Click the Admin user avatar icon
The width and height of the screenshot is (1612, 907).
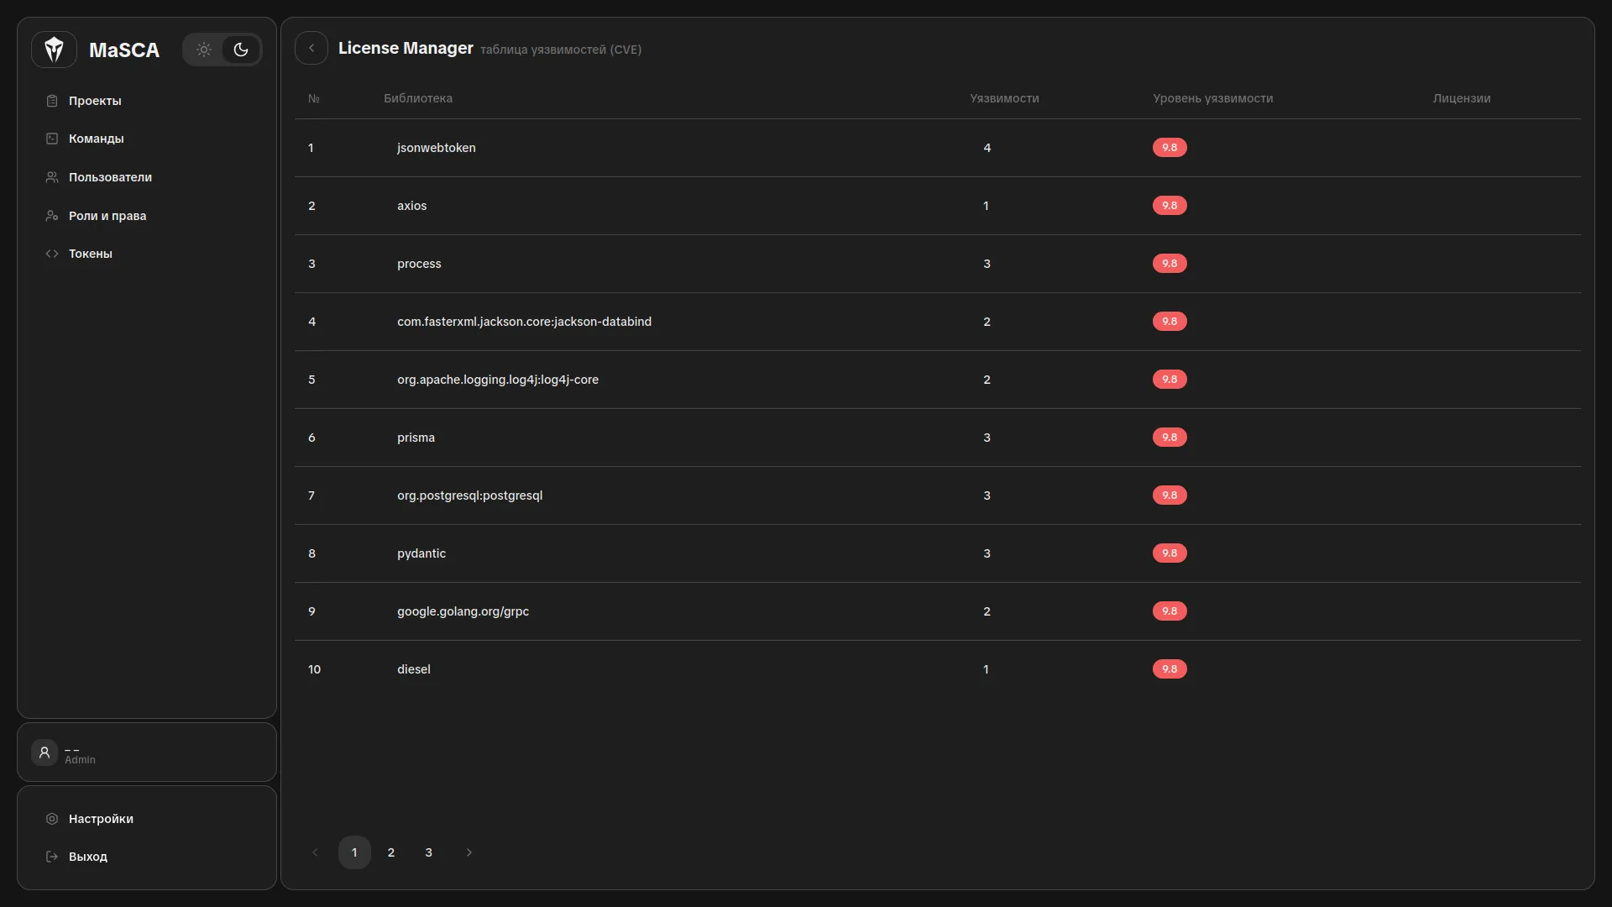[44, 752]
